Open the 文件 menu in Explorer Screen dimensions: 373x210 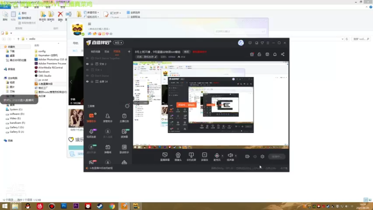pos(5,7)
